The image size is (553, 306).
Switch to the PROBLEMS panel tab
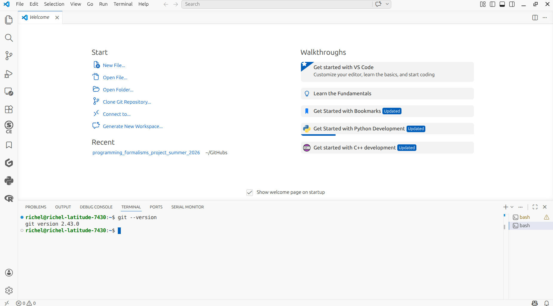[36, 207]
